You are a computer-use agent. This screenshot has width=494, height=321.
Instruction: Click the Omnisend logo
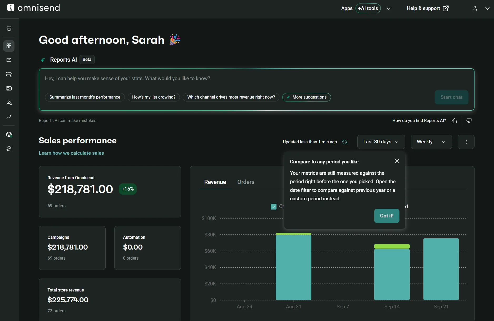click(34, 8)
